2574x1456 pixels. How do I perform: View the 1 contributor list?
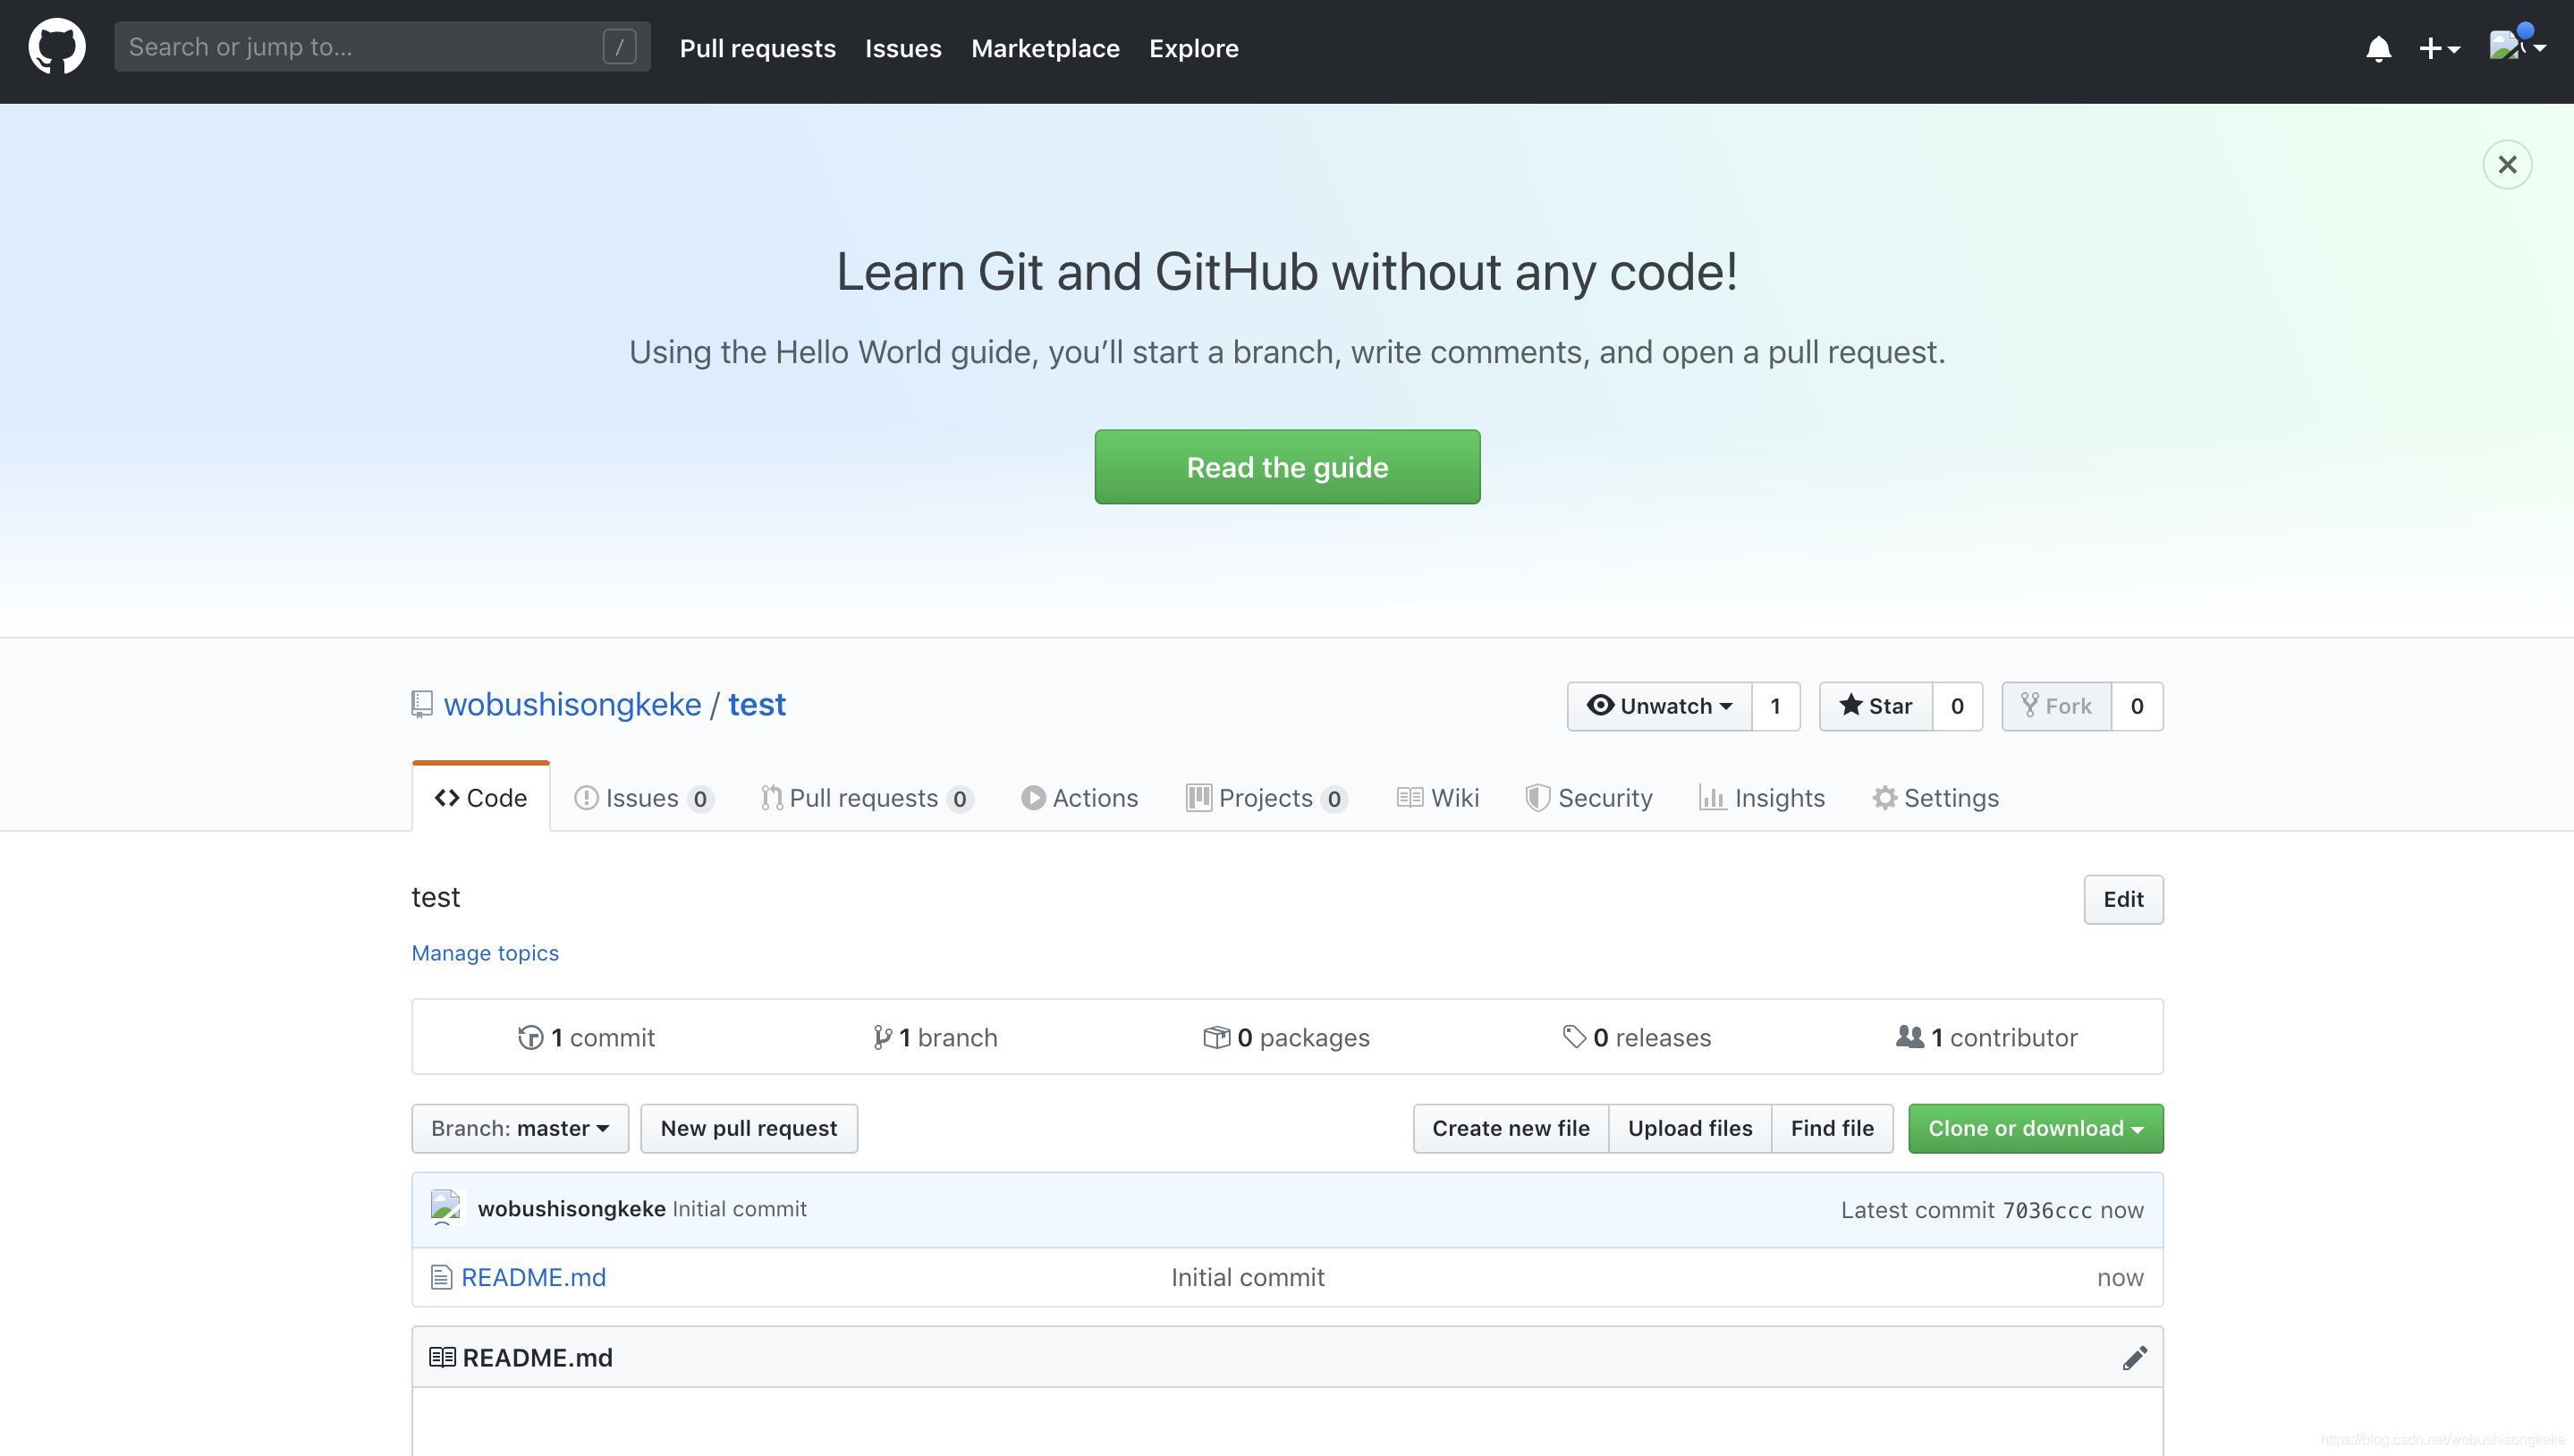(1987, 1037)
